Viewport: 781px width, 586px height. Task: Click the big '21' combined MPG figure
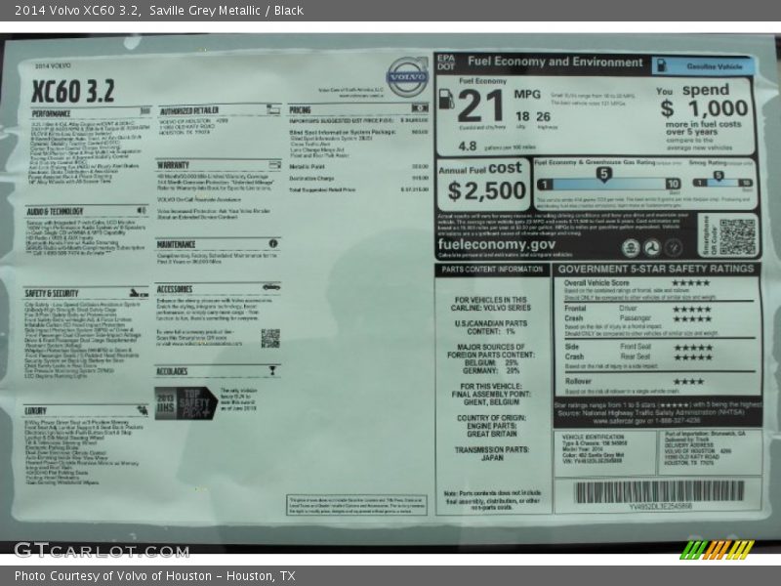coord(481,106)
